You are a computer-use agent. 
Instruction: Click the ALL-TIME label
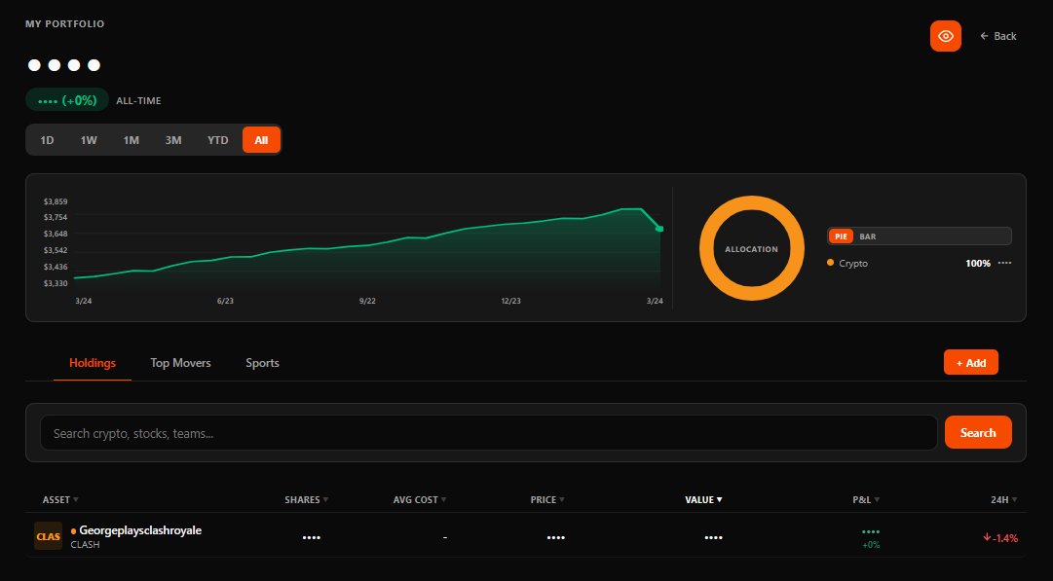coord(138,100)
